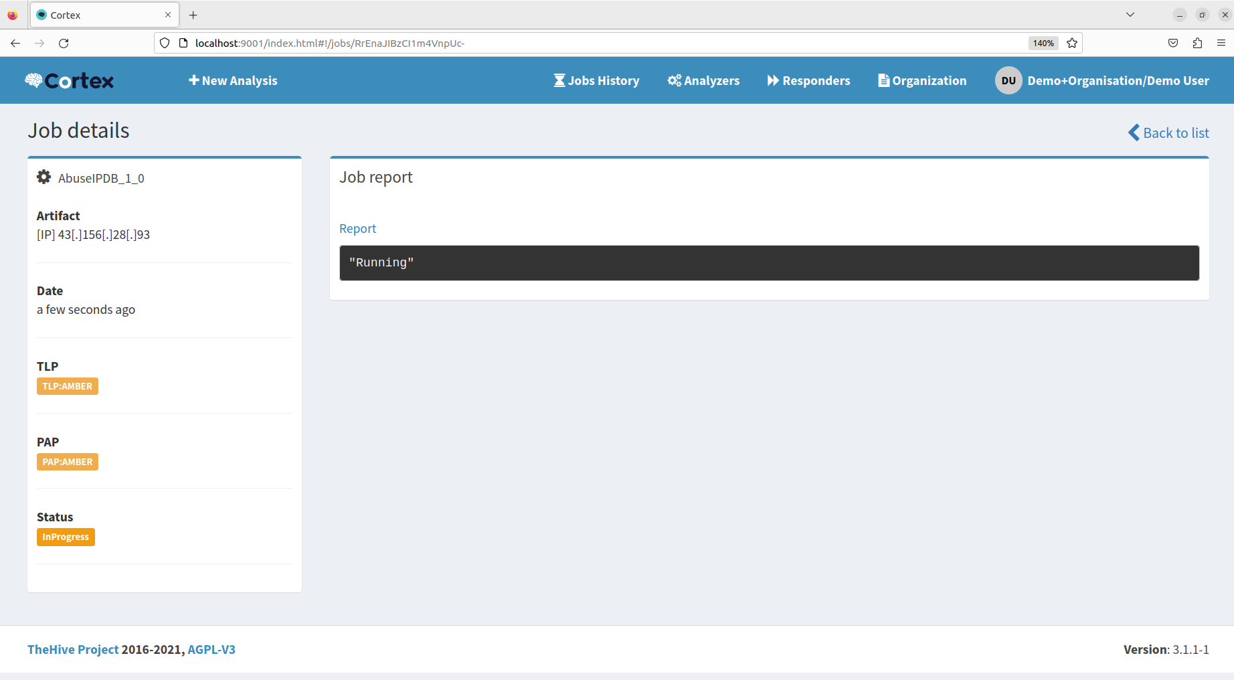Click the fast-forward icon beside Responders
The image size is (1234, 680).
click(x=774, y=80)
